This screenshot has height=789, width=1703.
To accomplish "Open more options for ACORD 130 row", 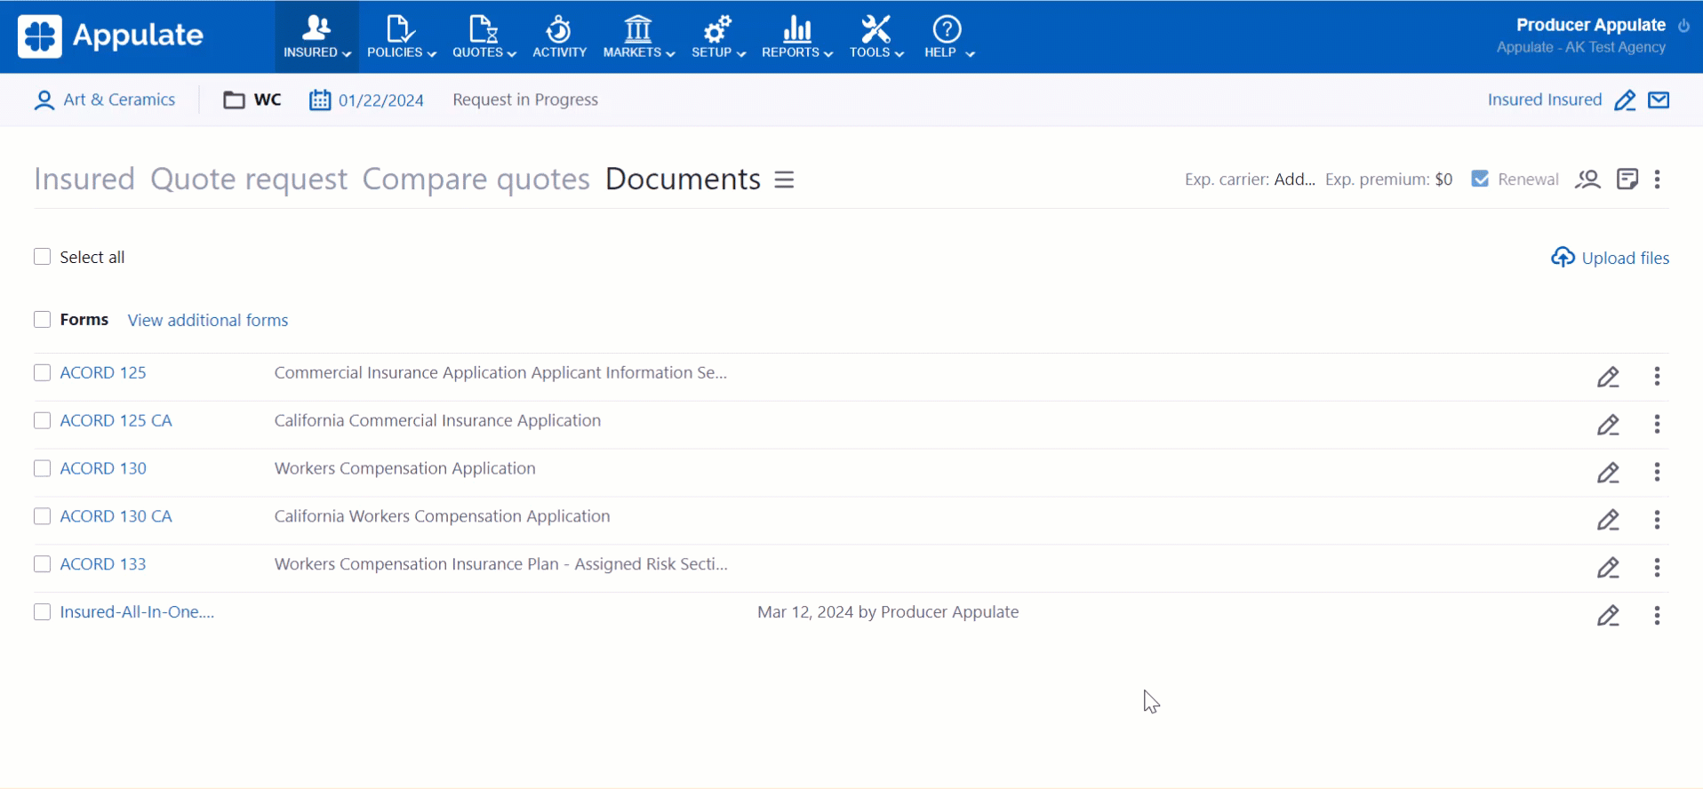I will pos(1657,472).
